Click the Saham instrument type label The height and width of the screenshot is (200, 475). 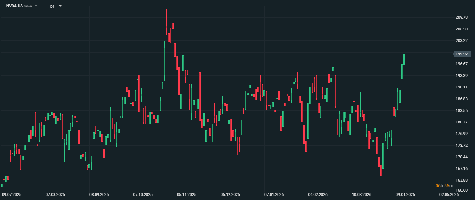click(x=28, y=6)
